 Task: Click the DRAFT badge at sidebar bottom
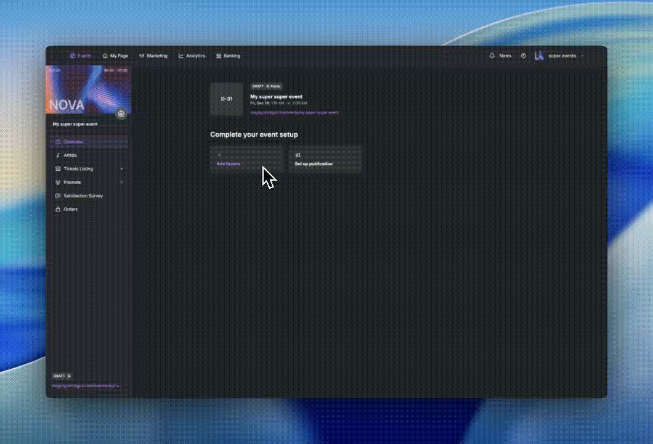(62, 376)
